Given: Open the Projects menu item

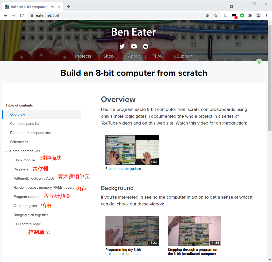Looking at the screenshot, I should tap(83, 56).
